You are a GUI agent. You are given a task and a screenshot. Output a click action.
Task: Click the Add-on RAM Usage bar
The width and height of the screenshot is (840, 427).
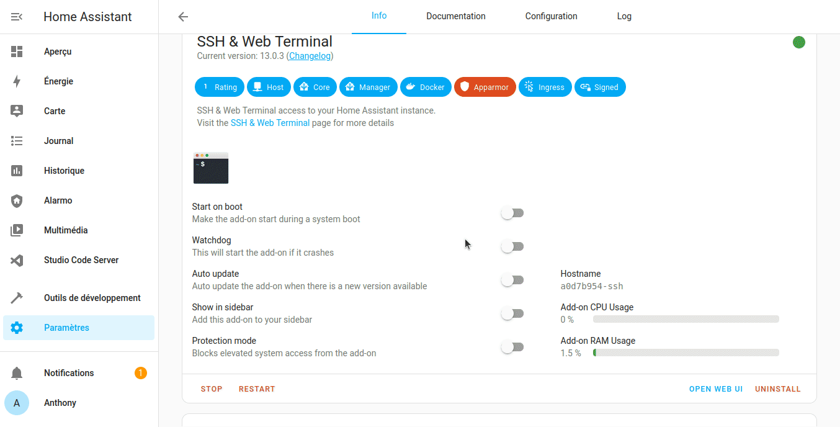tap(686, 353)
